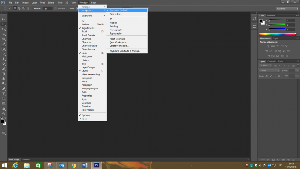
Task: Open the Filter menu
Action: (60, 3)
